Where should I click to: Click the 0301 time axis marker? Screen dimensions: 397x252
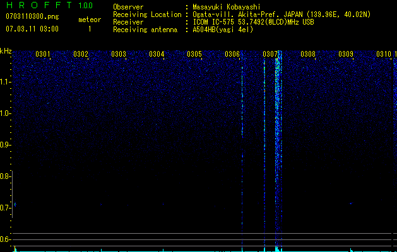point(42,54)
